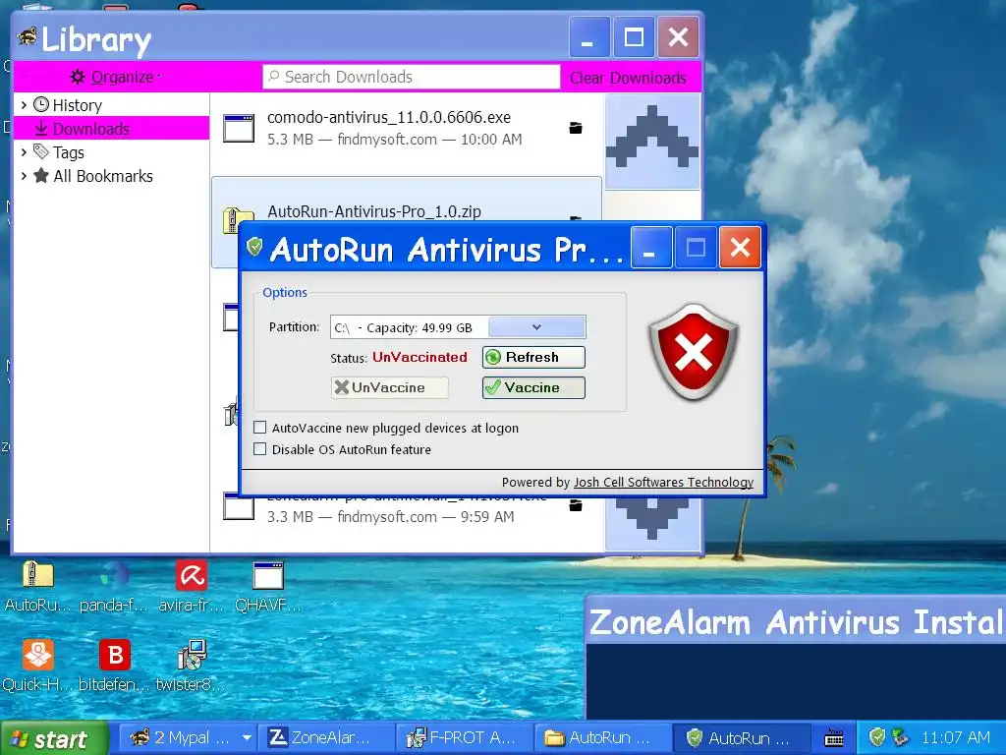Open containing folder for comodo-antivirus download
Viewport: 1006px width, 755px height.
pos(576,128)
